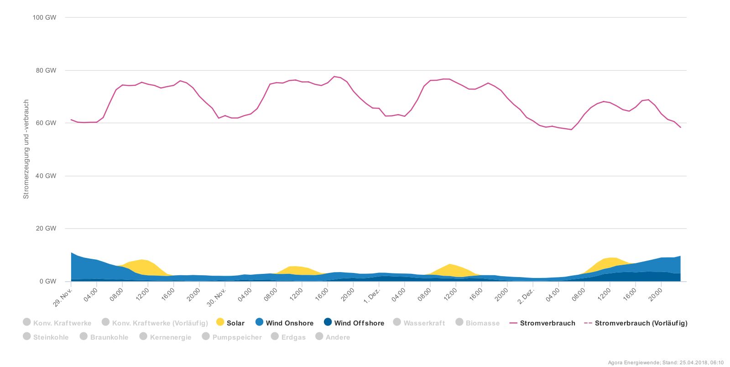Enable Konv. Kraftwerke (Vorläufig) legend item

point(160,323)
